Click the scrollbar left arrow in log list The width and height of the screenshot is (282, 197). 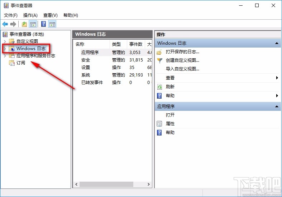[x=76, y=184]
